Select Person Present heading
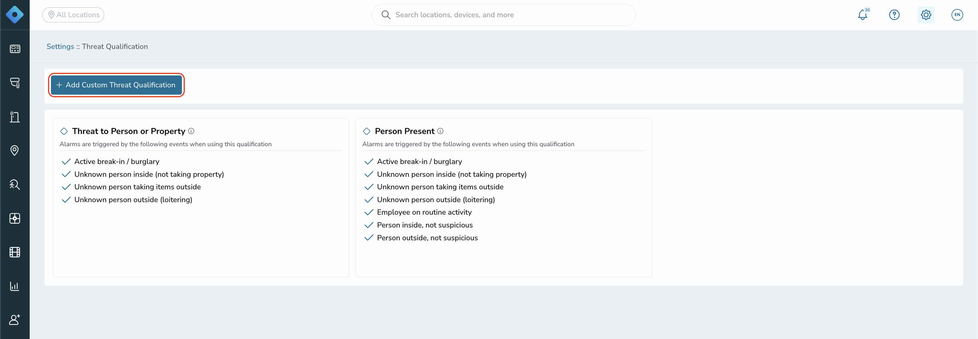Screen dimensions: 978x339 pos(405,131)
